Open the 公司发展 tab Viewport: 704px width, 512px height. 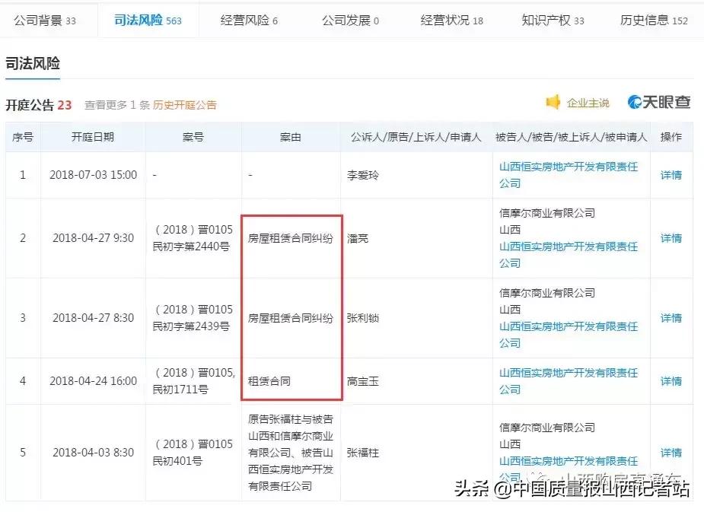(x=349, y=21)
